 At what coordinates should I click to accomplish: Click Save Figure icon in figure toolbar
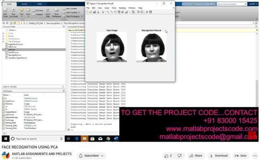tap(94, 12)
